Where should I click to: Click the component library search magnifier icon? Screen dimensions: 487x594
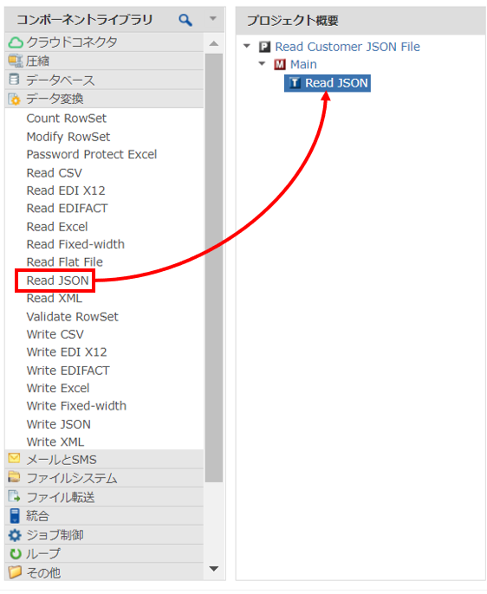click(185, 20)
